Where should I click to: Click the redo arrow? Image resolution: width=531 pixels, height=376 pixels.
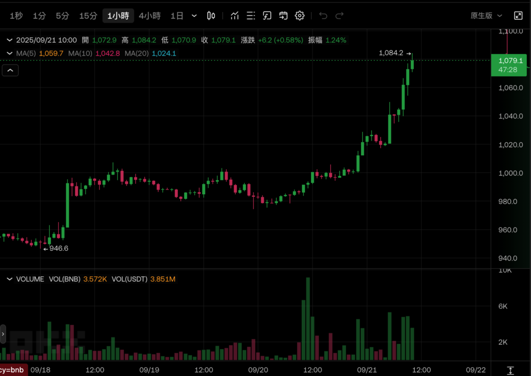(x=340, y=16)
